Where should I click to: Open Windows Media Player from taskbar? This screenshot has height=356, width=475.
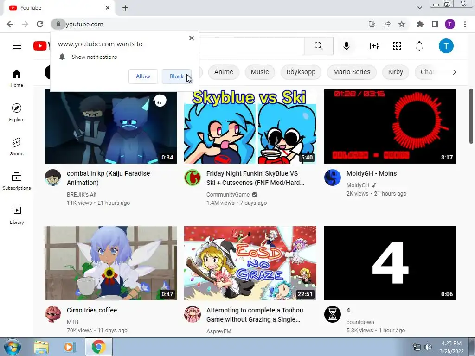coord(70,347)
